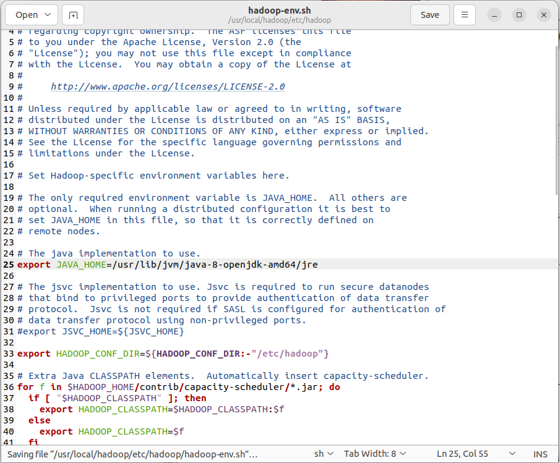Click the 'Saving file' status message
Screen dimensions: 560x463
pos(132,454)
